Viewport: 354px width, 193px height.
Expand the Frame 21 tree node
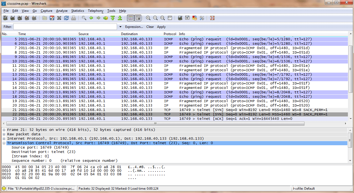point(4,130)
